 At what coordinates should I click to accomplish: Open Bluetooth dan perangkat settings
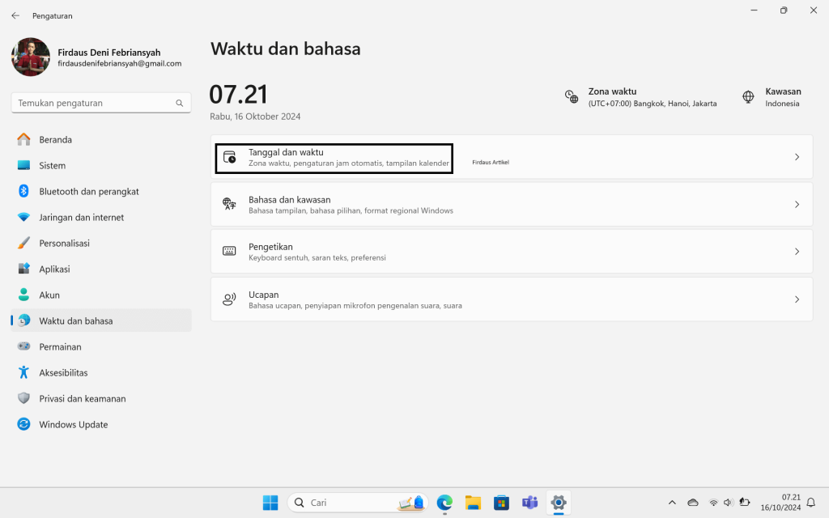tap(89, 192)
